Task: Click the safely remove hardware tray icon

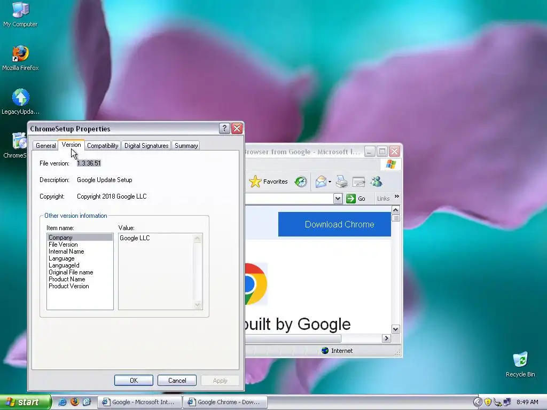Action: pos(497,402)
